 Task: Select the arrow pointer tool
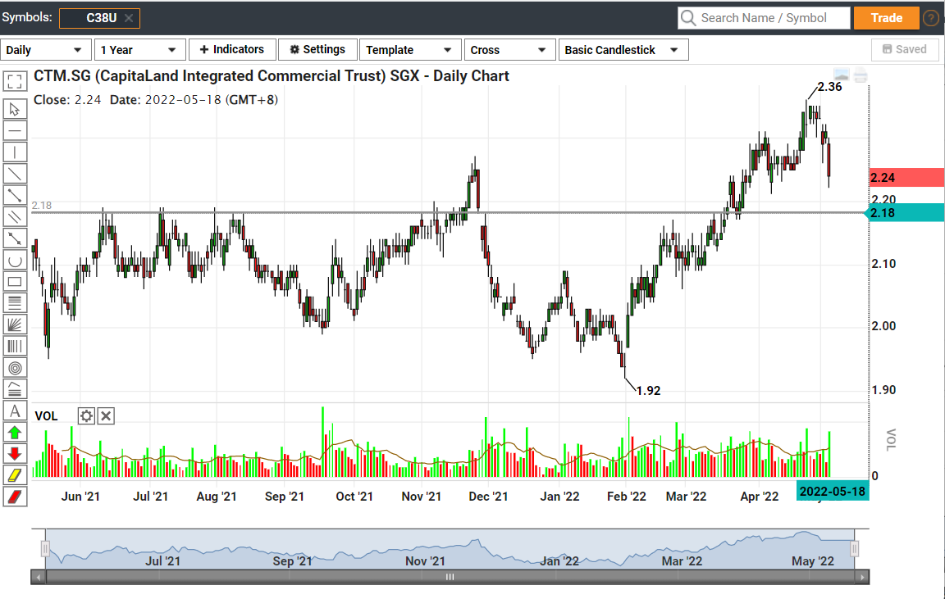15,109
